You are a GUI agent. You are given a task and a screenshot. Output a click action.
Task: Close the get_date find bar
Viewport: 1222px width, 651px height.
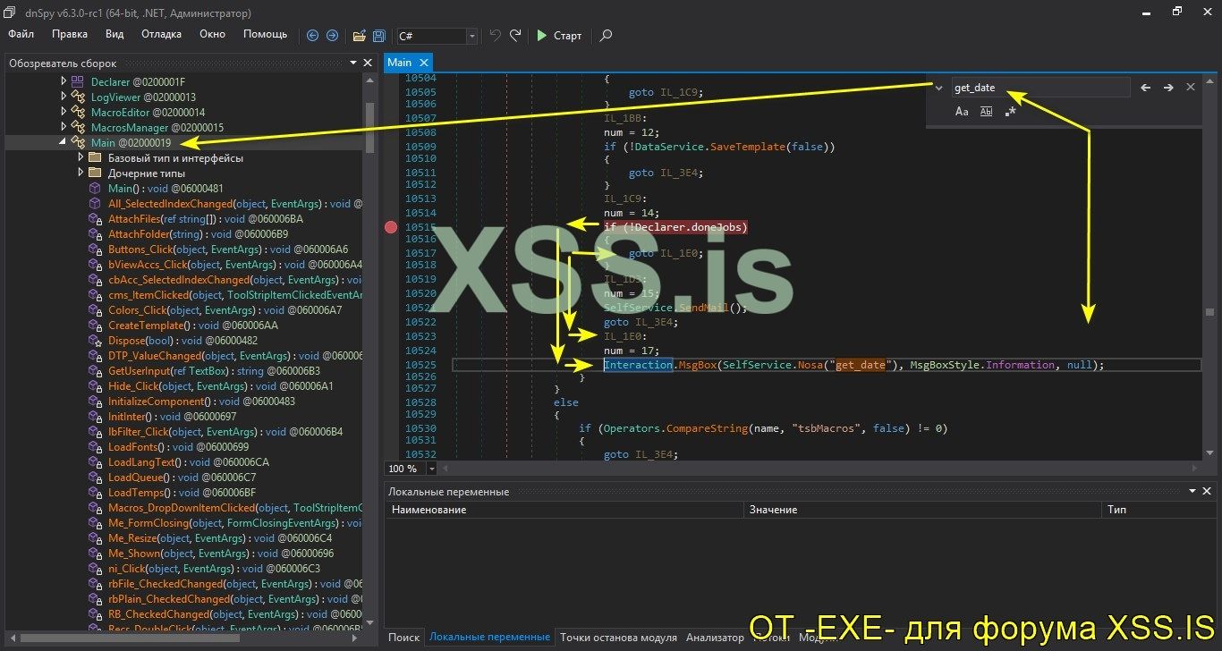1191,88
